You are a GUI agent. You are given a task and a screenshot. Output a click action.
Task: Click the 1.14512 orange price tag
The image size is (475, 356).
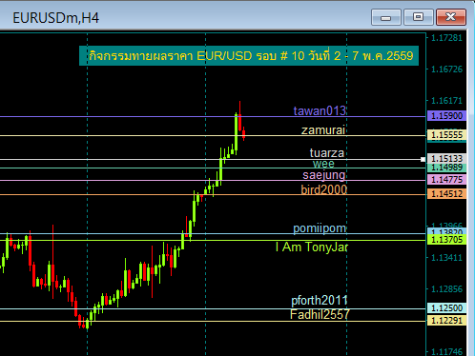(x=446, y=194)
